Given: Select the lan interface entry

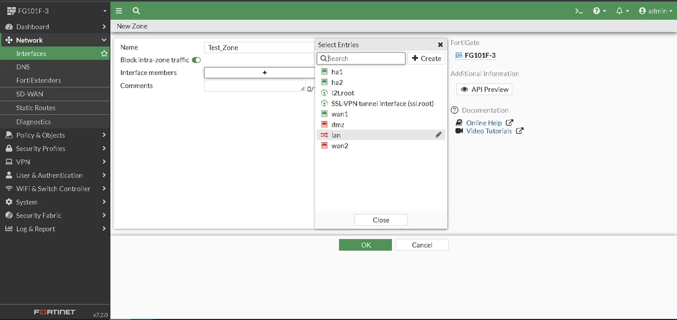Looking at the screenshot, I should click(381, 135).
